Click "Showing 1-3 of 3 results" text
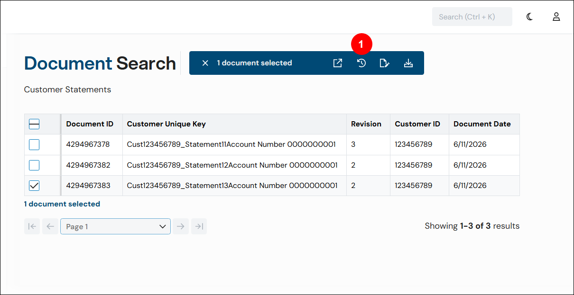The image size is (574, 295). [x=472, y=226]
